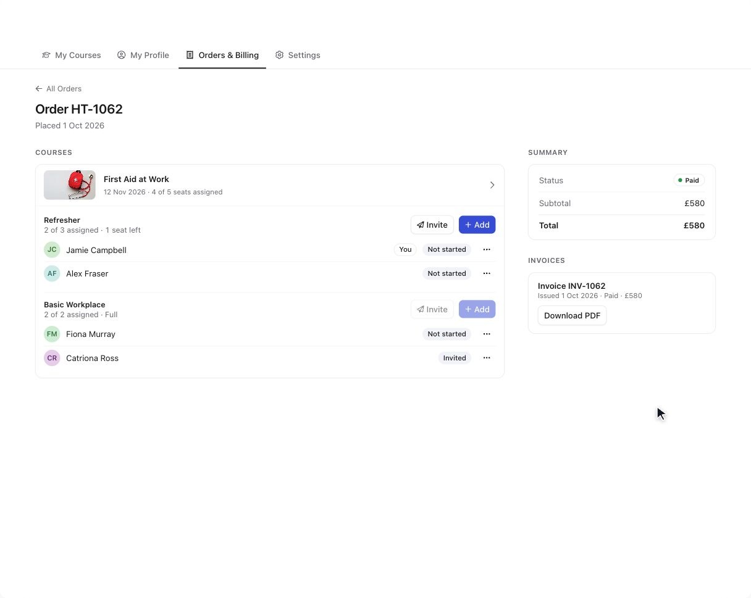Viewport: 751px width, 598px height.
Task: Click the JC avatar
Action: coord(52,250)
